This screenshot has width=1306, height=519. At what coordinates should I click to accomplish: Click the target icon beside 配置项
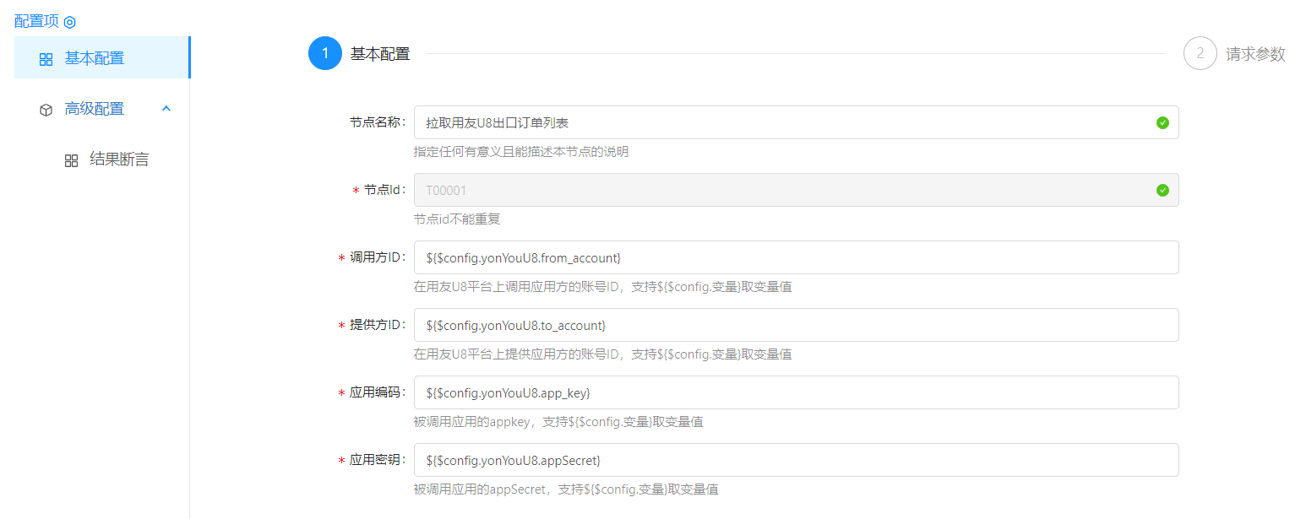pos(70,22)
